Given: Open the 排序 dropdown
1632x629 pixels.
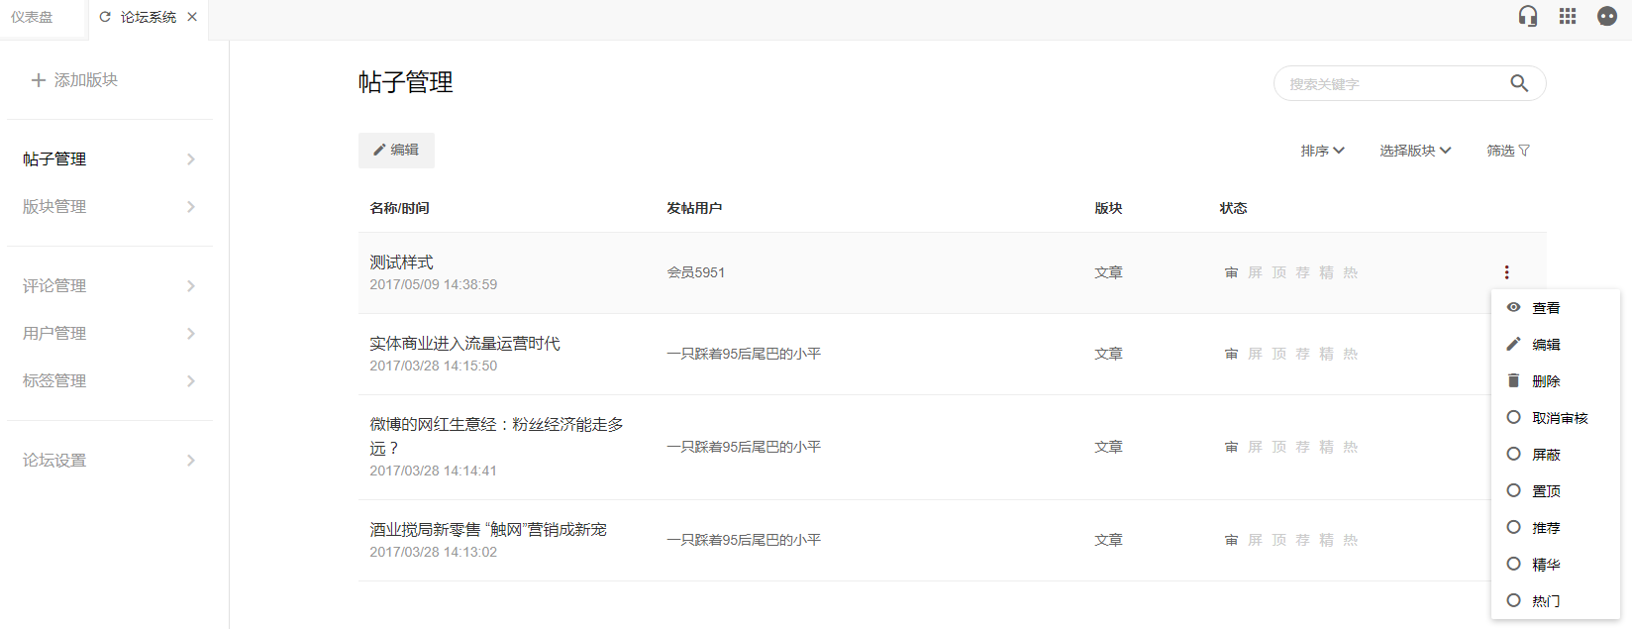Looking at the screenshot, I should click(x=1322, y=151).
